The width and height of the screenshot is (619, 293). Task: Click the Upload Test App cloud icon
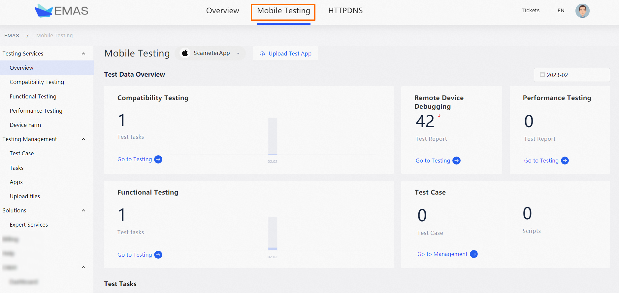tap(262, 54)
